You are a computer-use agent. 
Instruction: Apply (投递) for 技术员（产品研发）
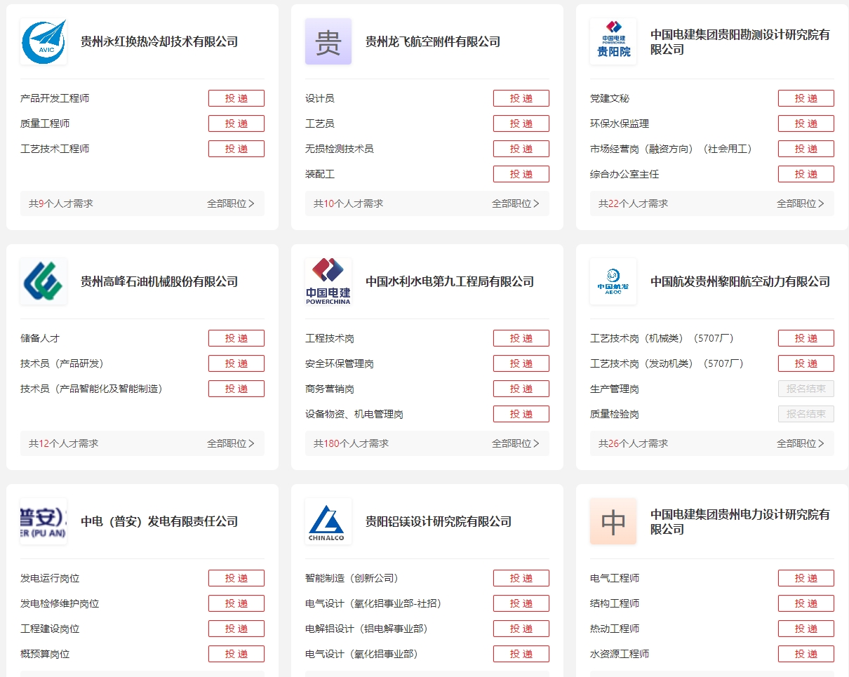[x=236, y=363]
